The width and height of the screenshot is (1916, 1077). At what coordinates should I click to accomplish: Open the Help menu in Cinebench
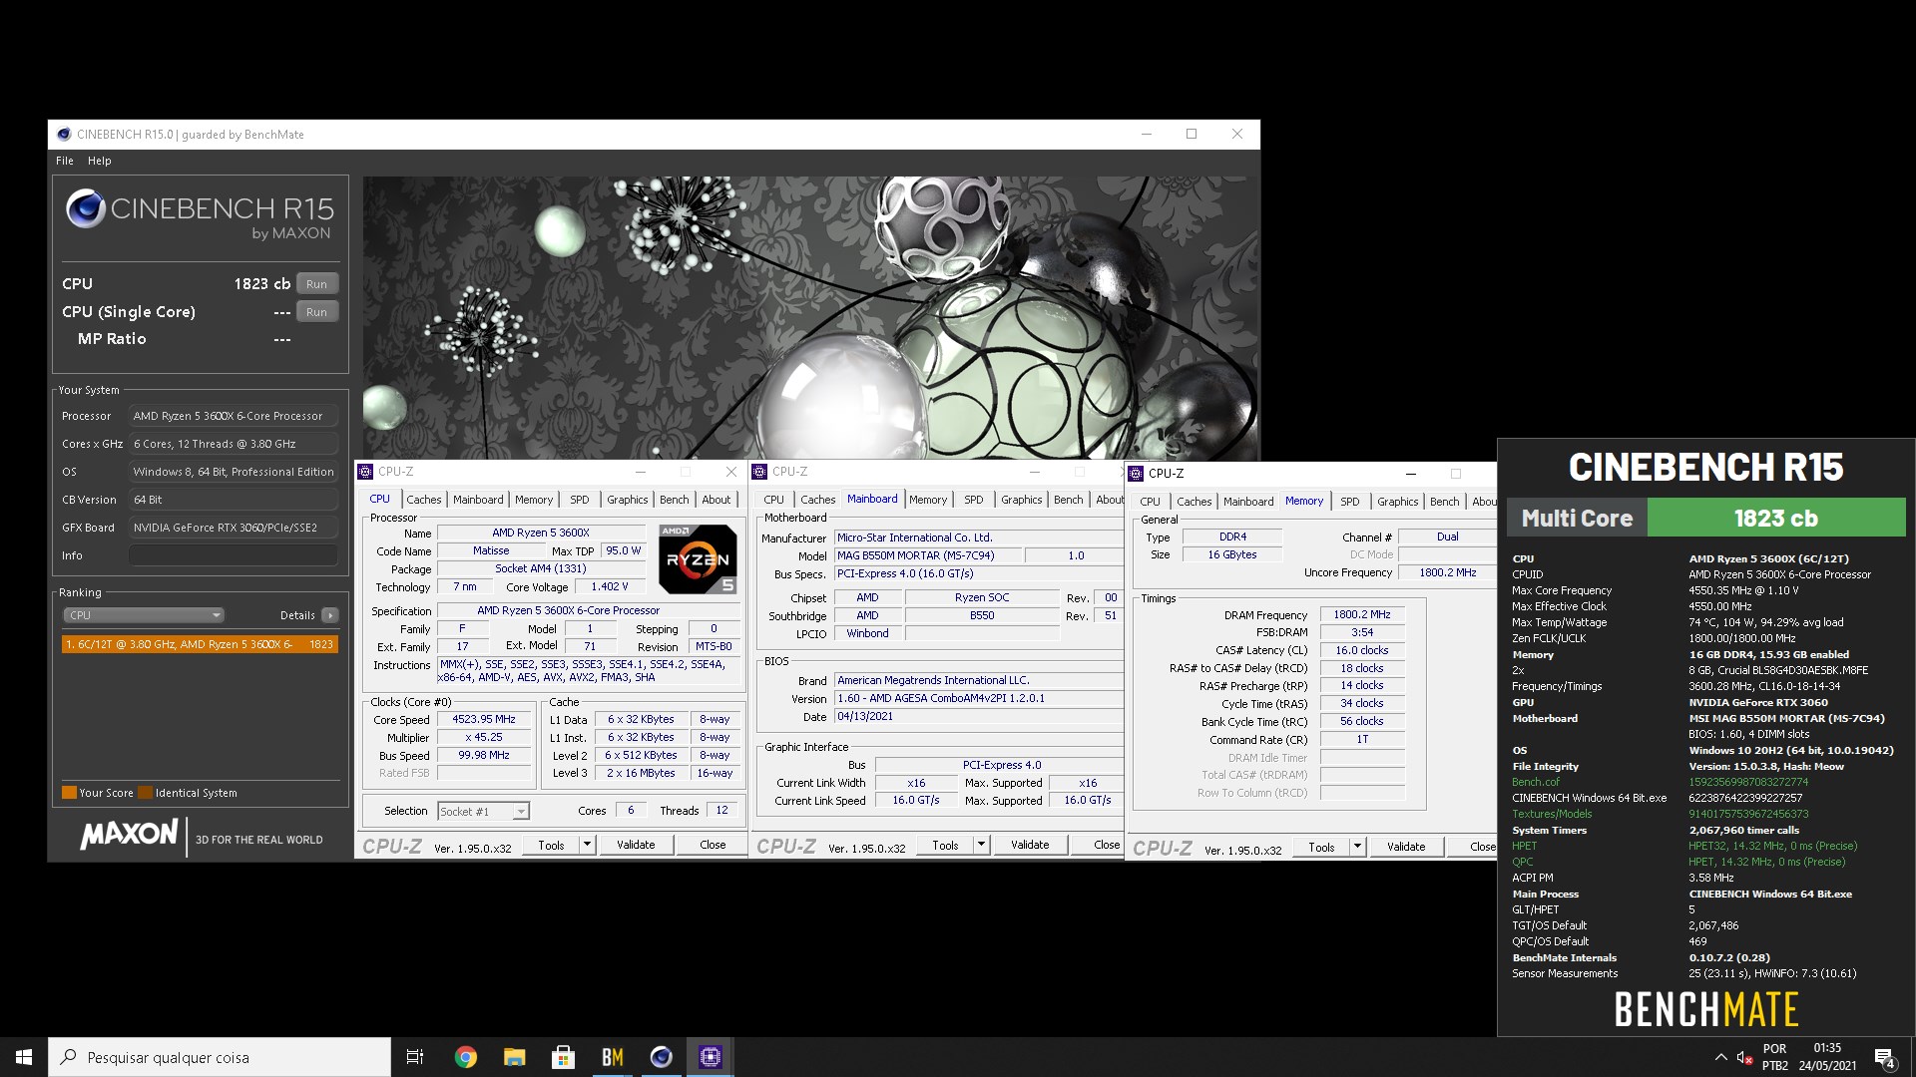100,161
